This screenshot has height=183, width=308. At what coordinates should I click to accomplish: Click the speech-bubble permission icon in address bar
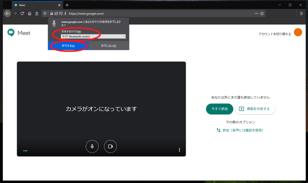point(61,14)
